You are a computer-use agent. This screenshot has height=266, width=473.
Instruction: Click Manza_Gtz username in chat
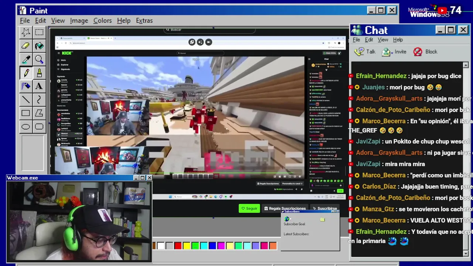(378, 209)
